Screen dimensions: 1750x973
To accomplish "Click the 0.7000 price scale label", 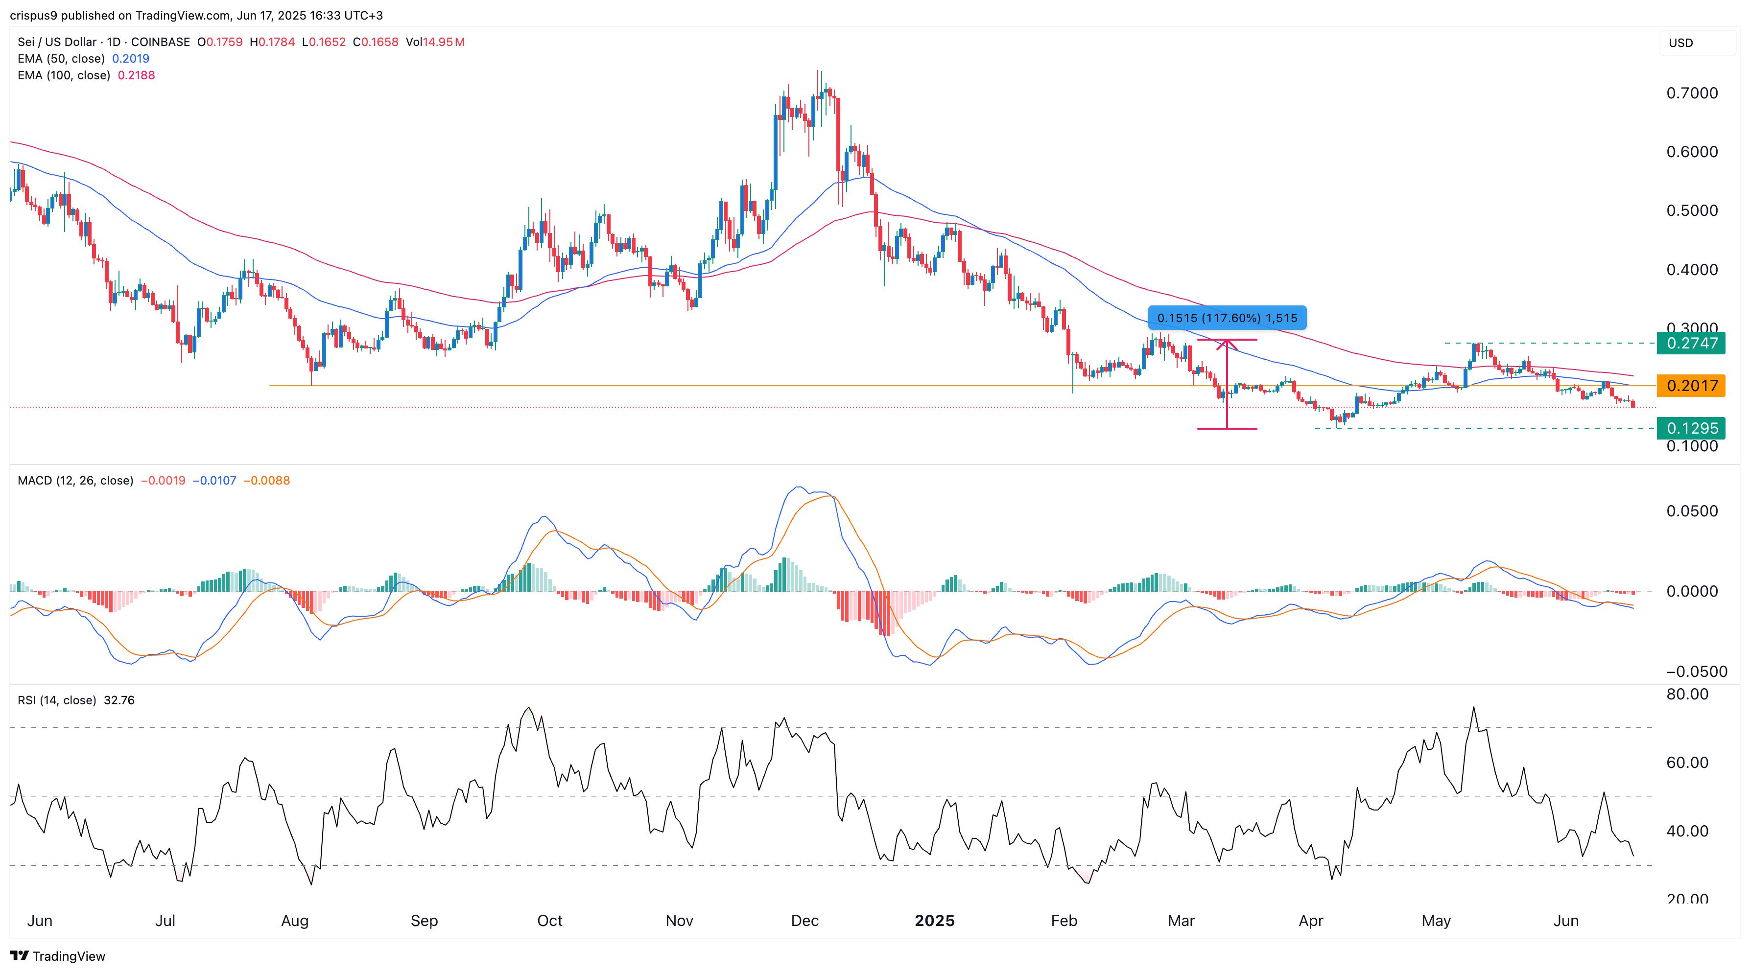I will pos(1692,93).
